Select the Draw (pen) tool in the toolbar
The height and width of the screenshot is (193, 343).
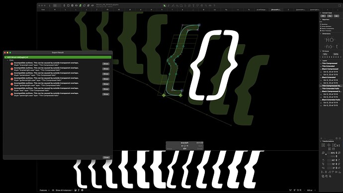coord(169,5)
